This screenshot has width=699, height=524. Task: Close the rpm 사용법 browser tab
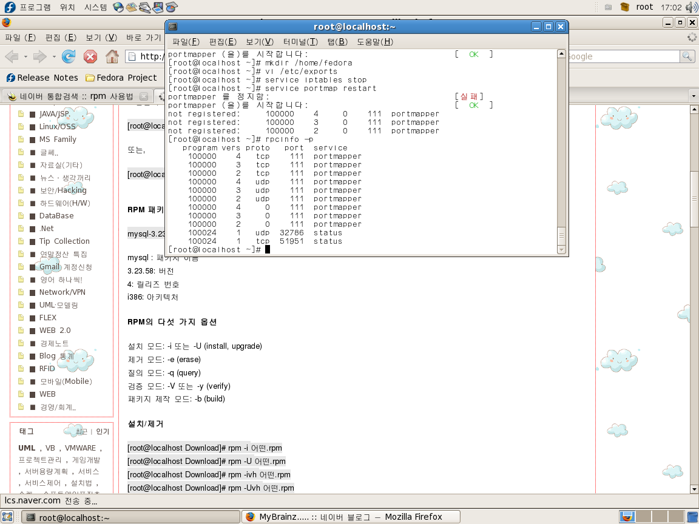coord(144,96)
